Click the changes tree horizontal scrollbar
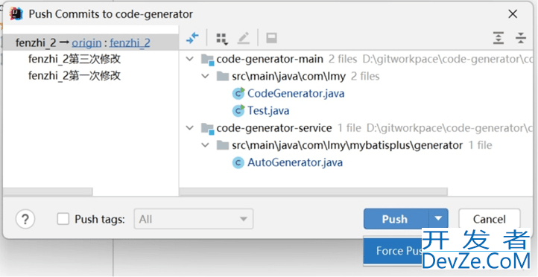Screen dimensions: 538x277 pyautogui.click(x=313, y=191)
